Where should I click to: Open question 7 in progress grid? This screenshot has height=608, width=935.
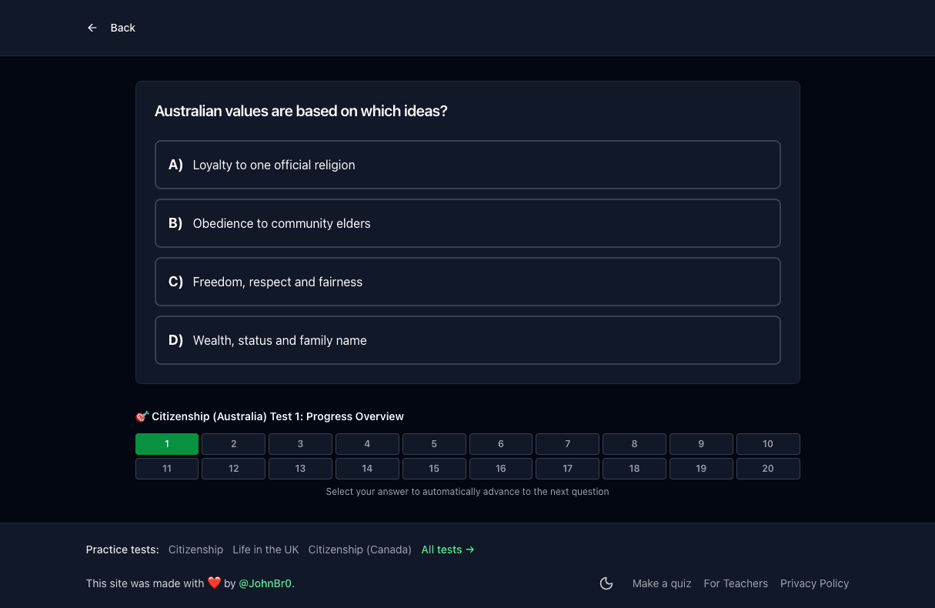coord(568,444)
